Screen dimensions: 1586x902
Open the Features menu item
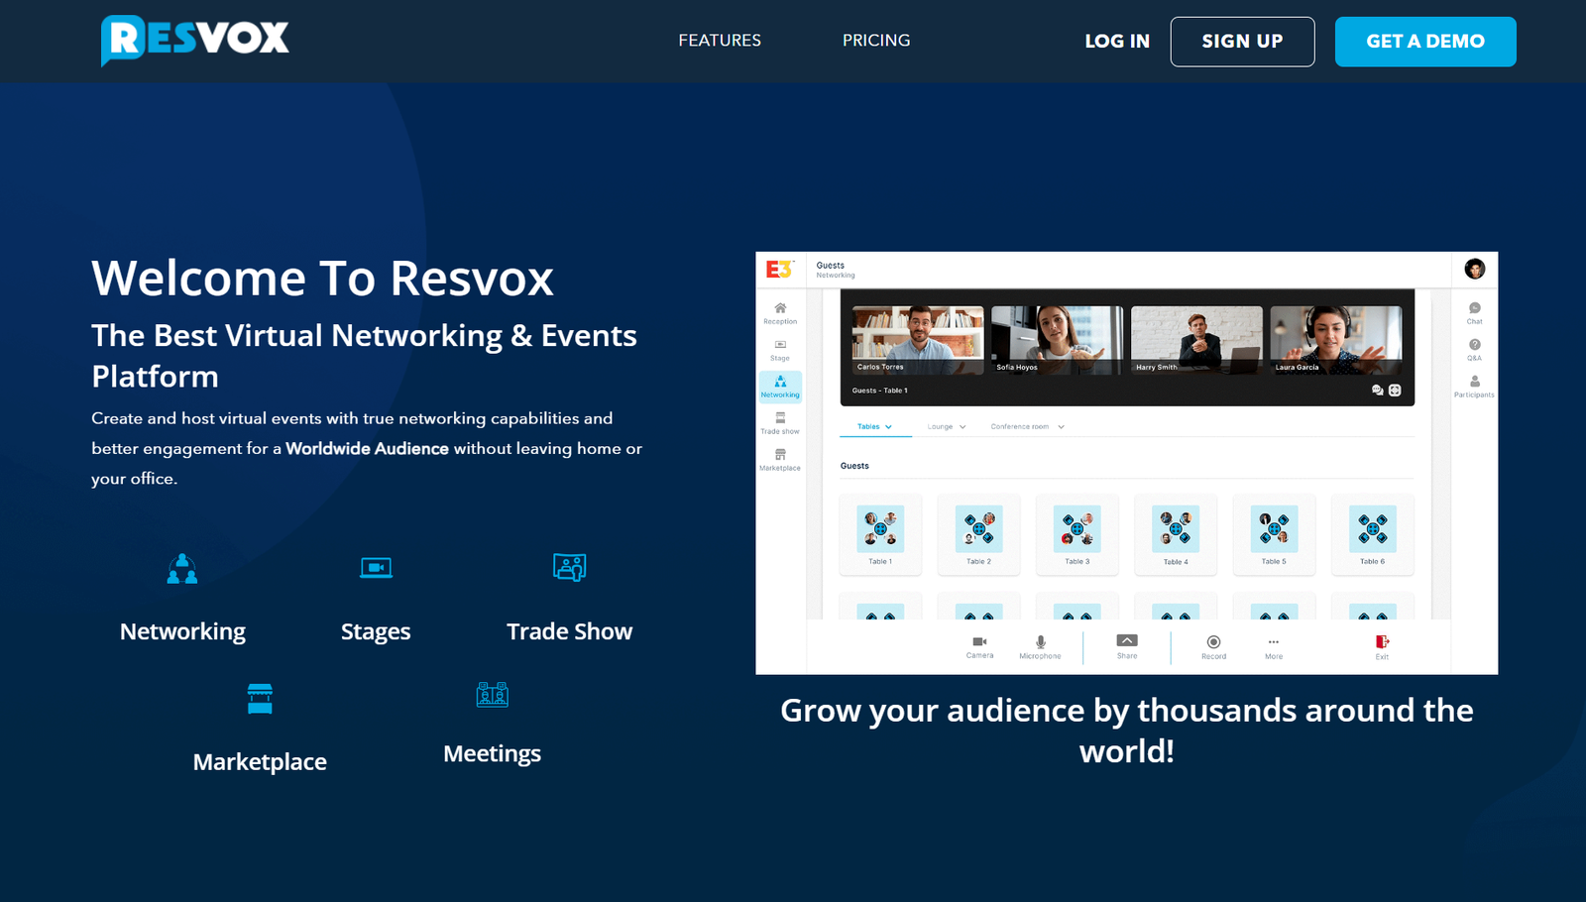tap(720, 41)
